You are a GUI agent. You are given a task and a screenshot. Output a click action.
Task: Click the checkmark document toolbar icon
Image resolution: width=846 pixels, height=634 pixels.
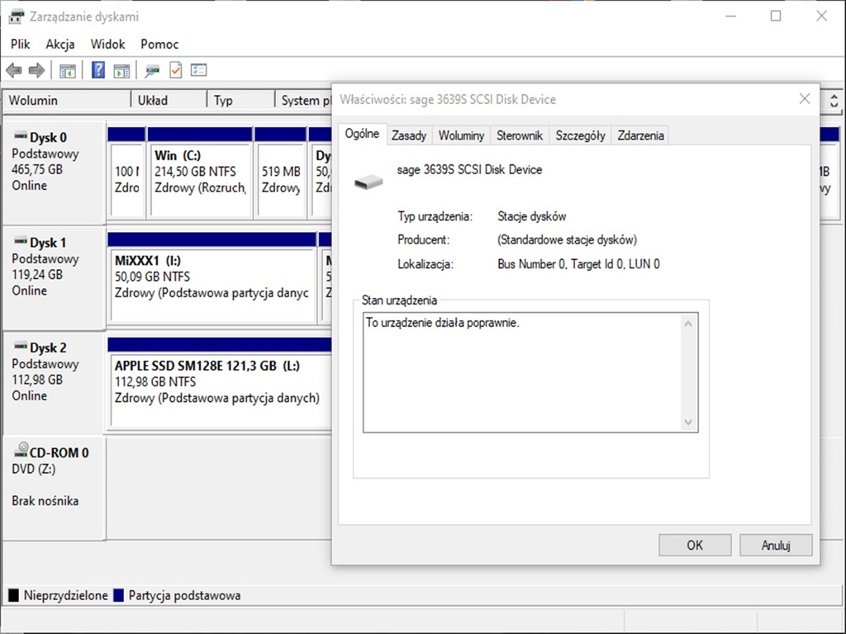[x=175, y=71]
